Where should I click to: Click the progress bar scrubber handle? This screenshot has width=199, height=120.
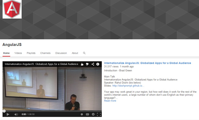[4, 111]
